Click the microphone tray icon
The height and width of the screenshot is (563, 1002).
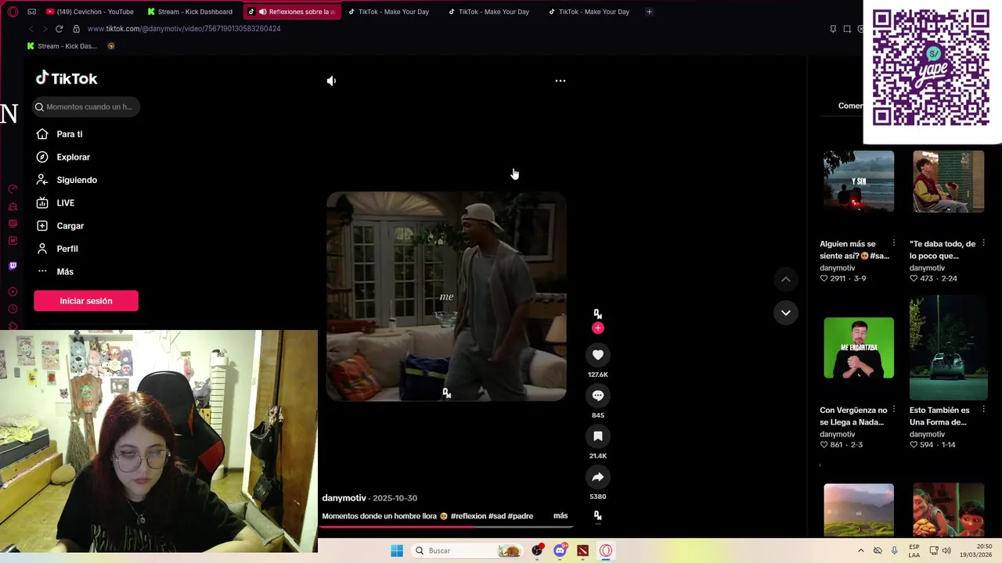coord(895,550)
